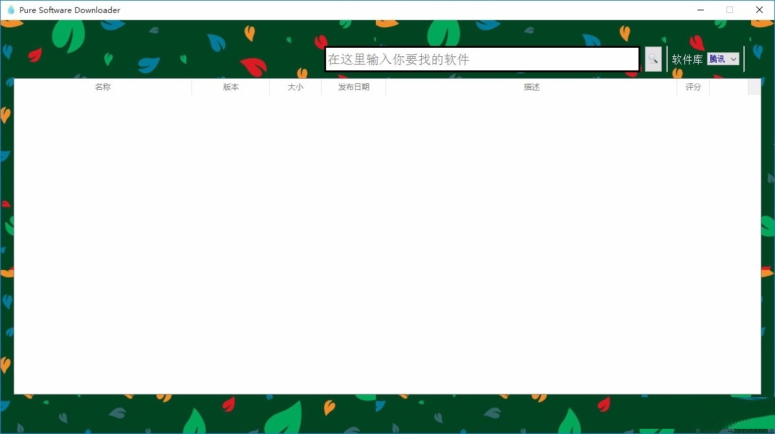
Task: Click inside the empty results list
Action: point(387,245)
